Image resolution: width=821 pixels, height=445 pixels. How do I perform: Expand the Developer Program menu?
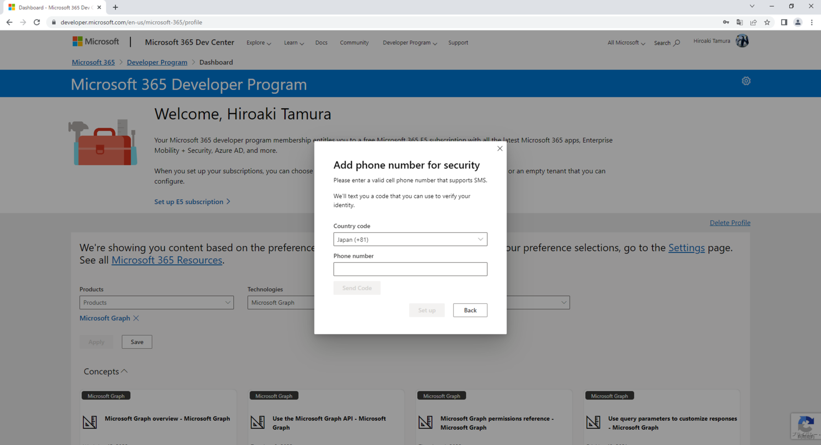tap(410, 43)
